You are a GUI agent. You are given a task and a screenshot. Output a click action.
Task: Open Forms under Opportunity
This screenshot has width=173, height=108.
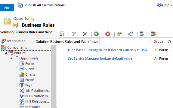[x=30, y=64]
